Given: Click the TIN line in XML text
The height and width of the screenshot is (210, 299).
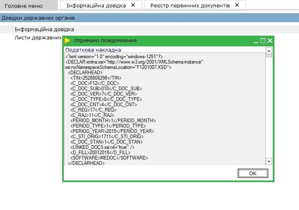Looking at the screenshot, I should [96, 78].
